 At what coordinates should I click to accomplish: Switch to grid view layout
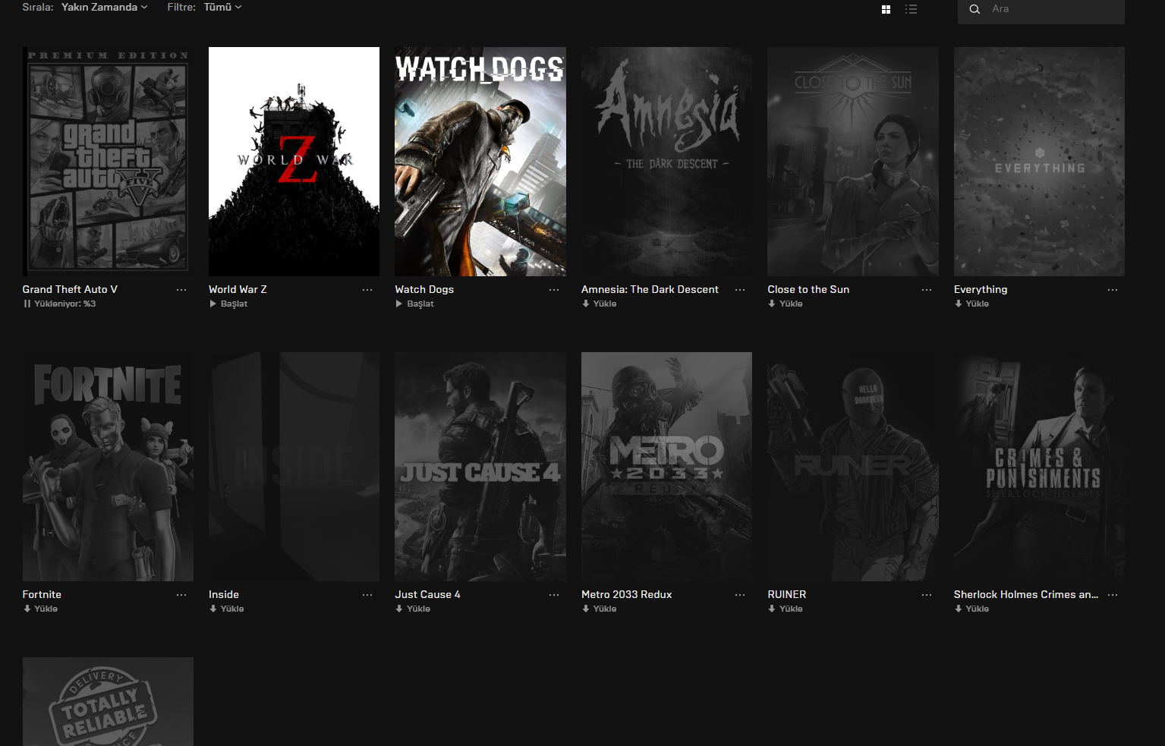pyautogui.click(x=886, y=9)
